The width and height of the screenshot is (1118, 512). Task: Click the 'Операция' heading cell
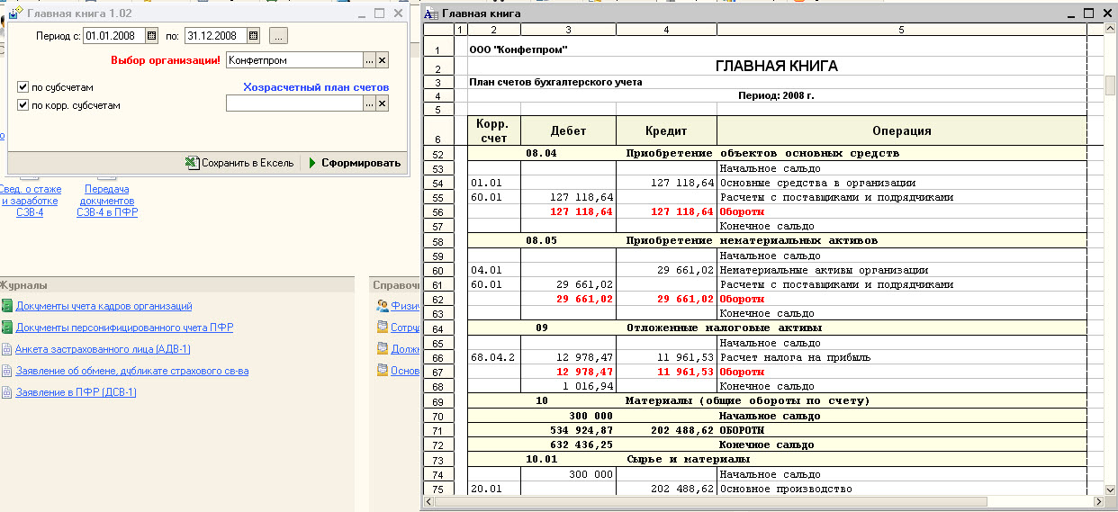(x=901, y=130)
